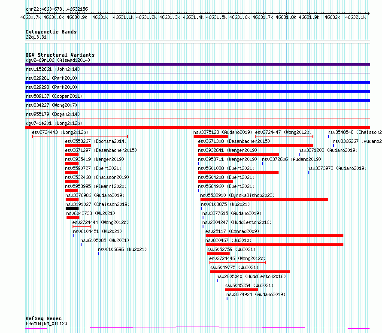Open nsv3932641 (Wenger2019) variant
This screenshot has height=333, width=382.
pyautogui.click(x=227, y=150)
